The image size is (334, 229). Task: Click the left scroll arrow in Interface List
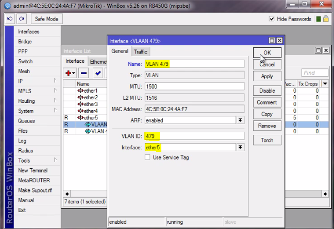pos(67,194)
